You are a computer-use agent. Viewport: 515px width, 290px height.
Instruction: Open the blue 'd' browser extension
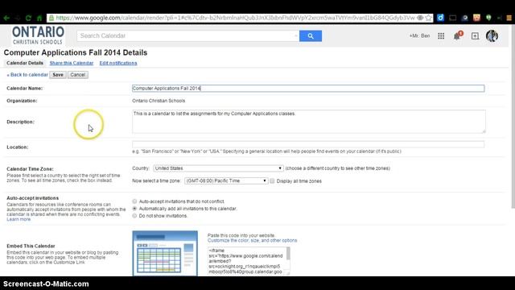click(x=440, y=18)
